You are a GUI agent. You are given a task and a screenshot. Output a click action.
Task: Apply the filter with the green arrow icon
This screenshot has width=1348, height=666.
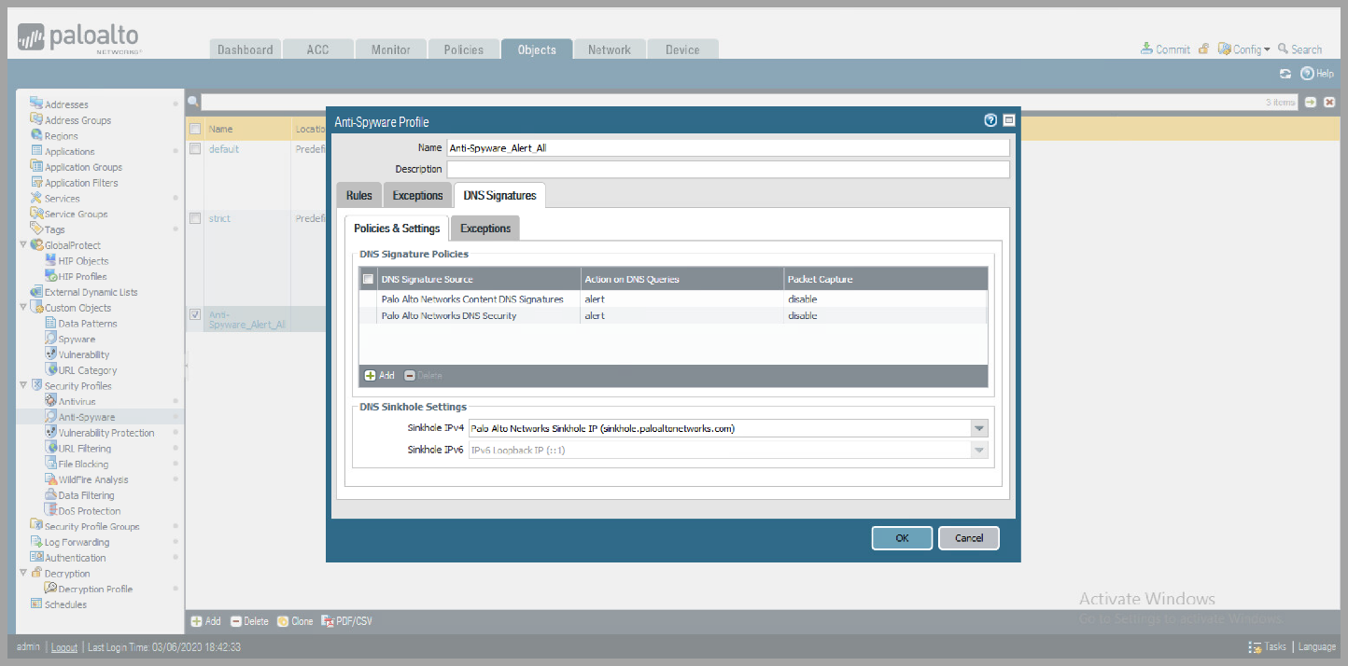tap(1311, 102)
